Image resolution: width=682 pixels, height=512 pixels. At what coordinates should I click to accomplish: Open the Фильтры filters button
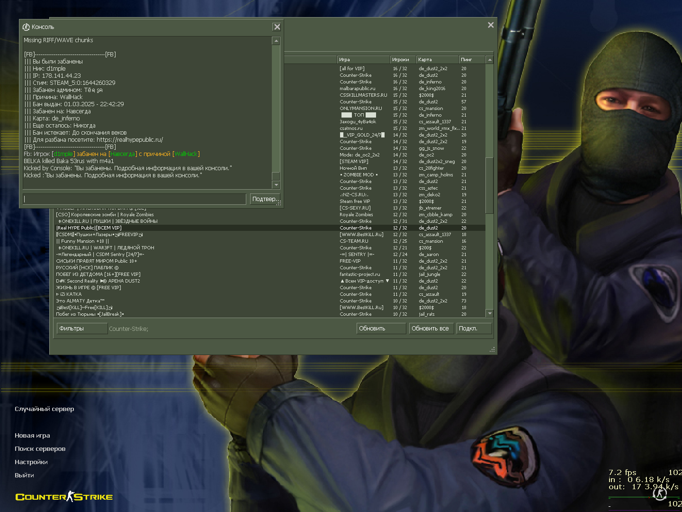coord(82,329)
